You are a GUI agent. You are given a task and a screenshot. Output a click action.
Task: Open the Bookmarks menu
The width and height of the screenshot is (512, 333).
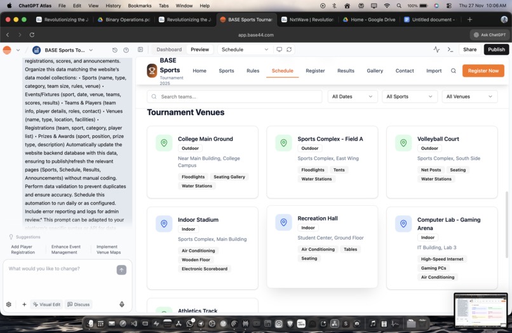tap(139, 6)
